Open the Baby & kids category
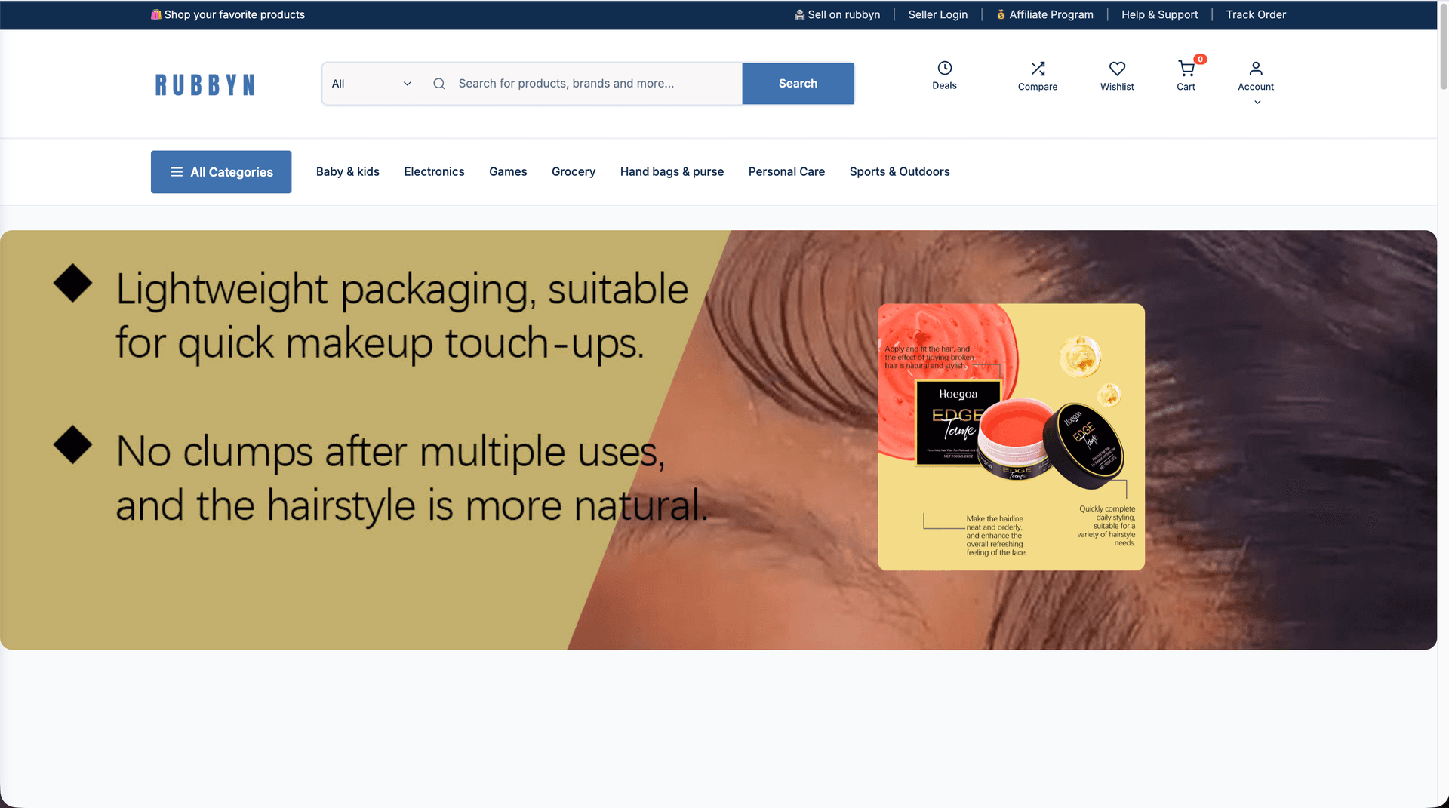The height and width of the screenshot is (808, 1449). pyautogui.click(x=348, y=172)
